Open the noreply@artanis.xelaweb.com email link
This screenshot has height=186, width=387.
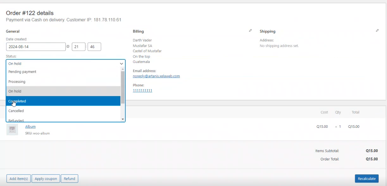click(x=156, y=76)
